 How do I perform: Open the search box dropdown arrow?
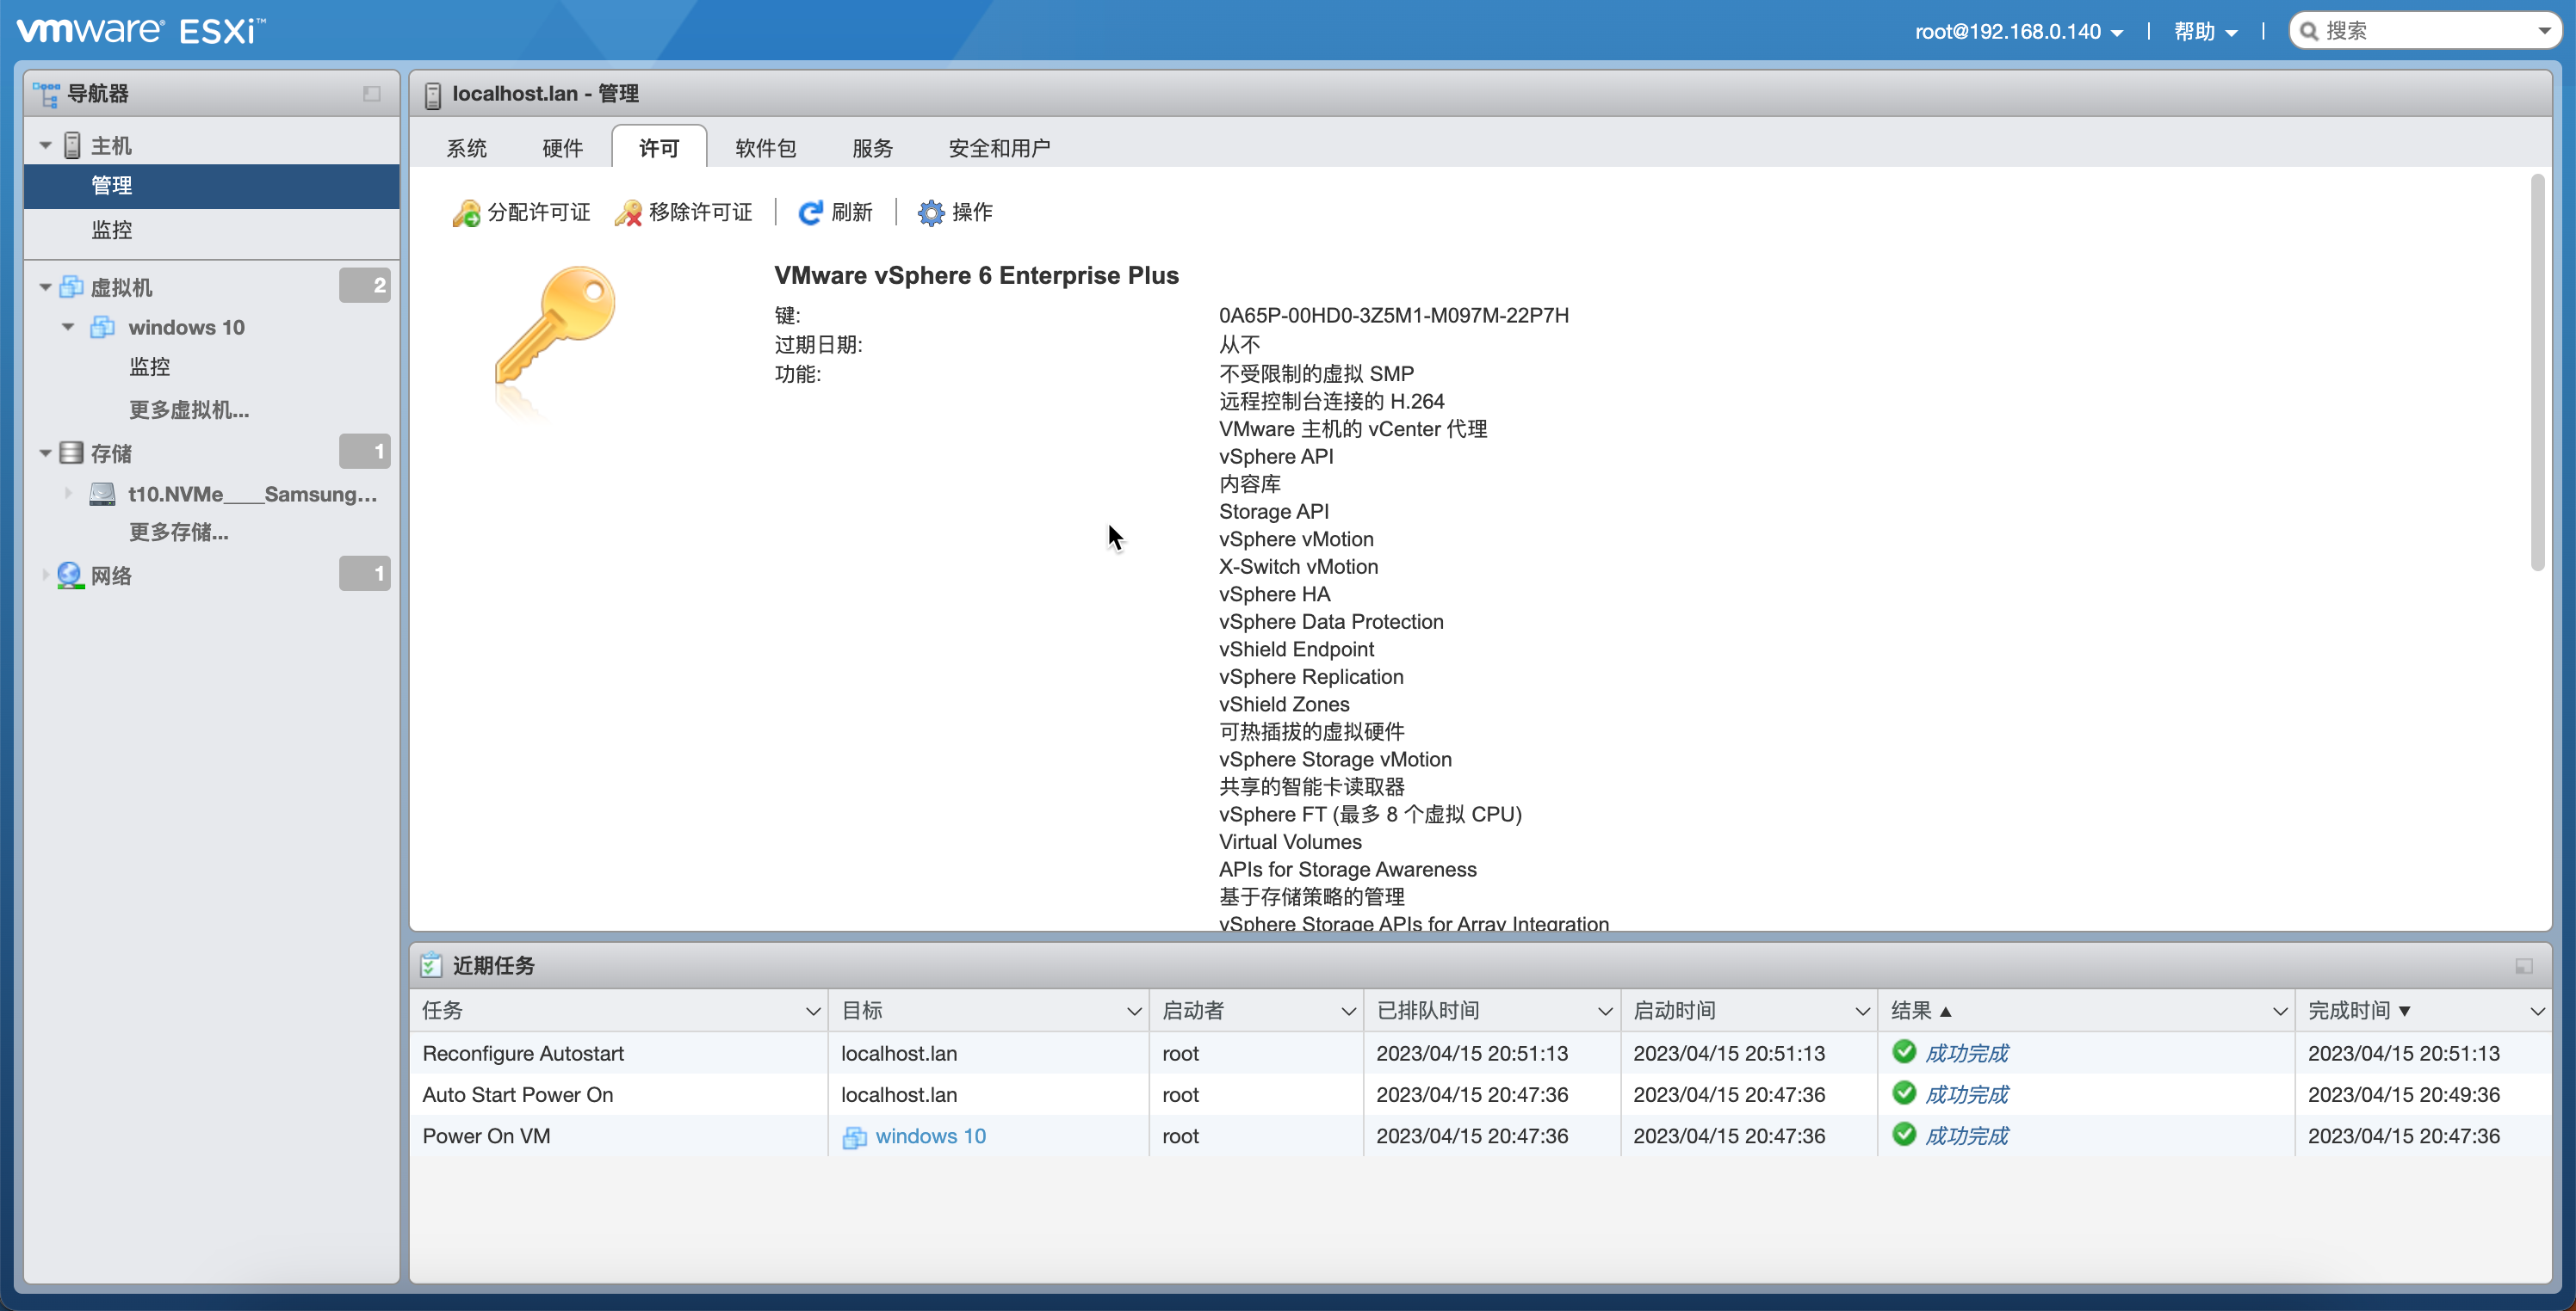click(x=2544, y=31)
